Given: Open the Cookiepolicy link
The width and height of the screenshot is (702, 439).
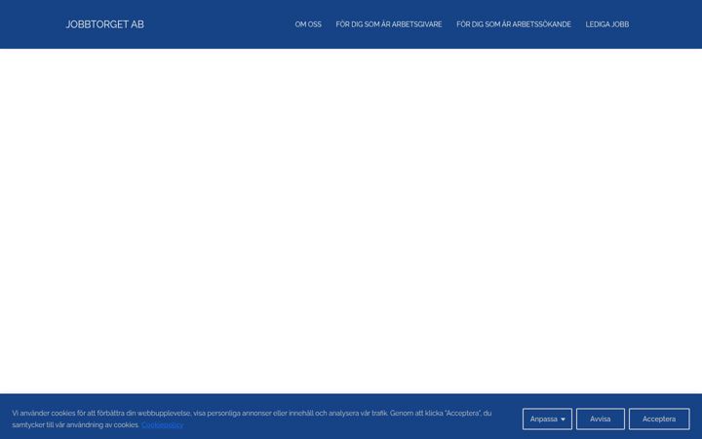Looking at the screenshot, I should click(x=162, y=424).
